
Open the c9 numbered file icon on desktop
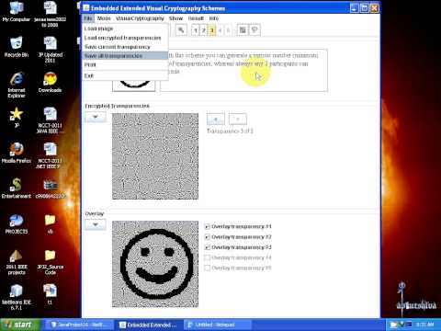50,188
